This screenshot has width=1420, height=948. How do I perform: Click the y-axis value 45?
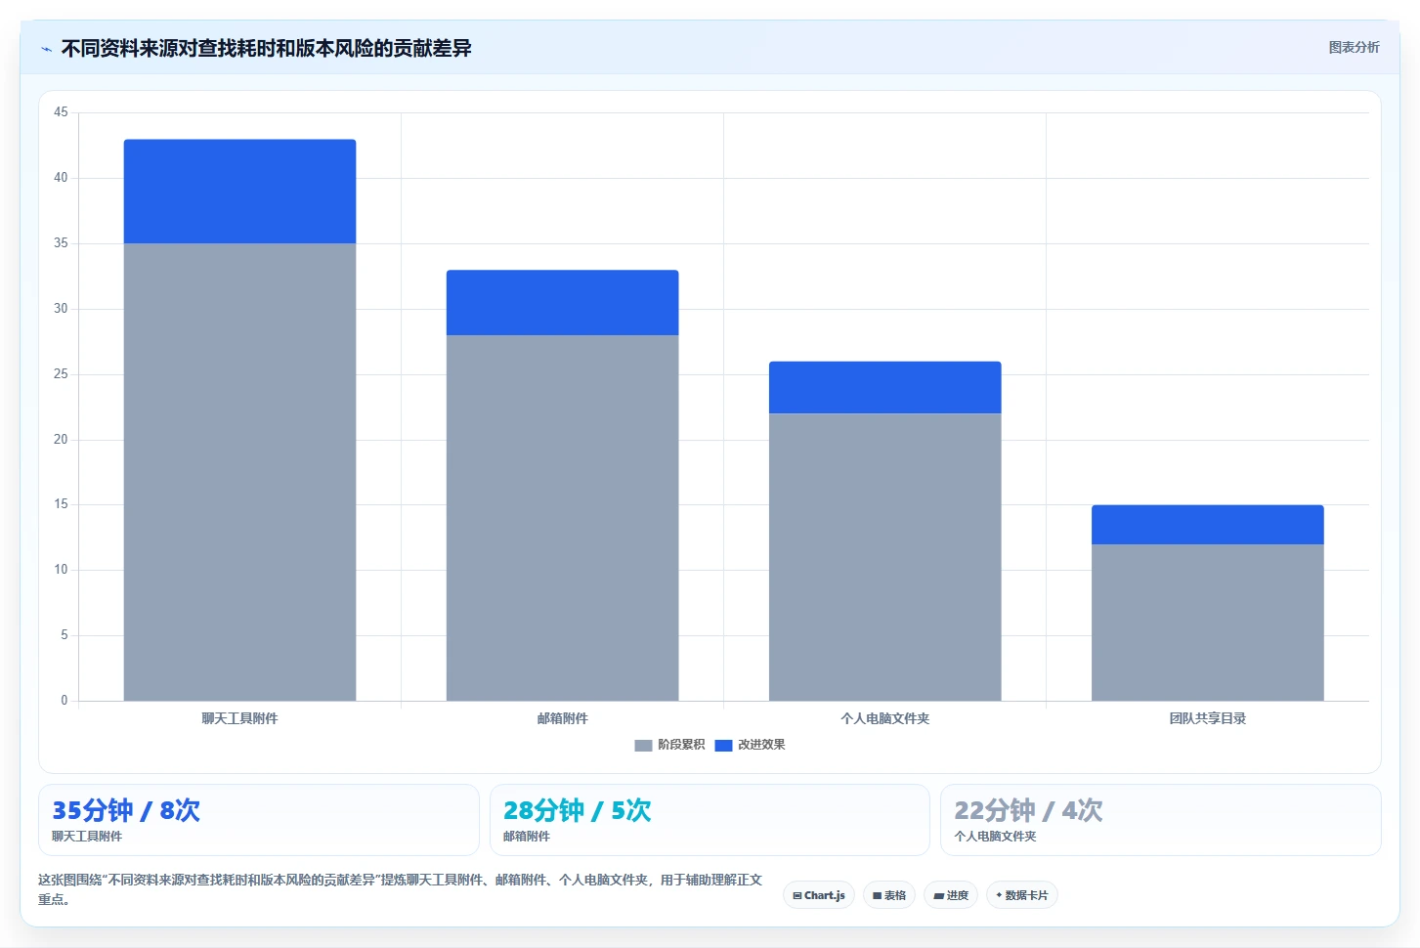click(61, 112)
